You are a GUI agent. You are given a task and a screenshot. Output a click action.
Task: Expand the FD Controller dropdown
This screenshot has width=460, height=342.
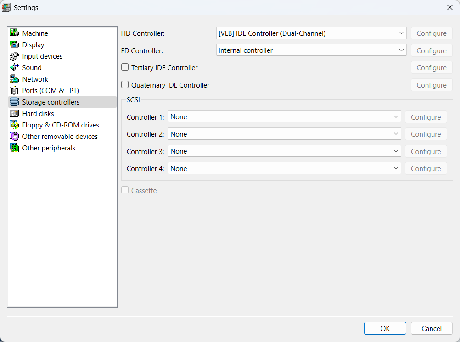point(311,50)
